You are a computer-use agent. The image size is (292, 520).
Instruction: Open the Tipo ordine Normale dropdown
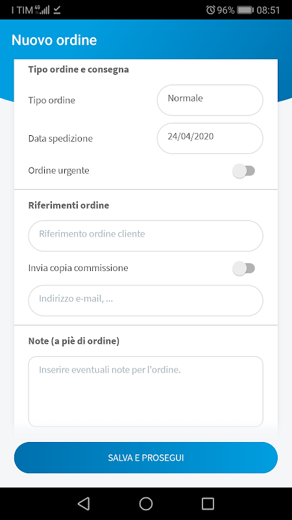tap(210, 100)
